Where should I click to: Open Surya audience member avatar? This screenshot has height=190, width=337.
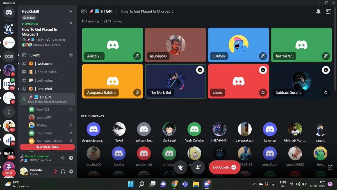coord(320,154)
